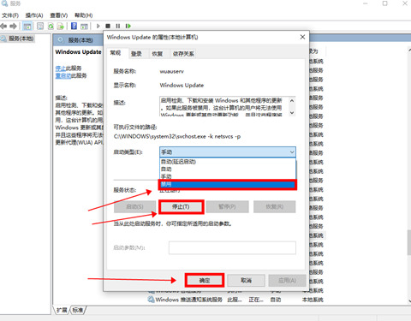
Task: Click the services list vertical scrollbar thumb
Action: click(409, 242)
